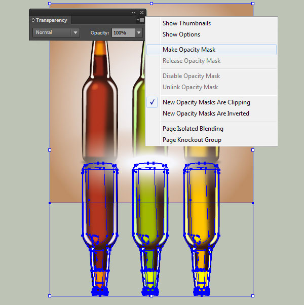Choose Show Thumbnails from the menu
This screenshot has width=304, height=305.
[187, 23]
